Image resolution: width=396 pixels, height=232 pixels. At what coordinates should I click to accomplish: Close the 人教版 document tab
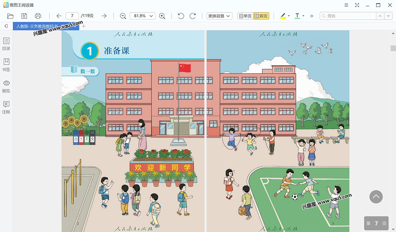click(x=75, y=26)
